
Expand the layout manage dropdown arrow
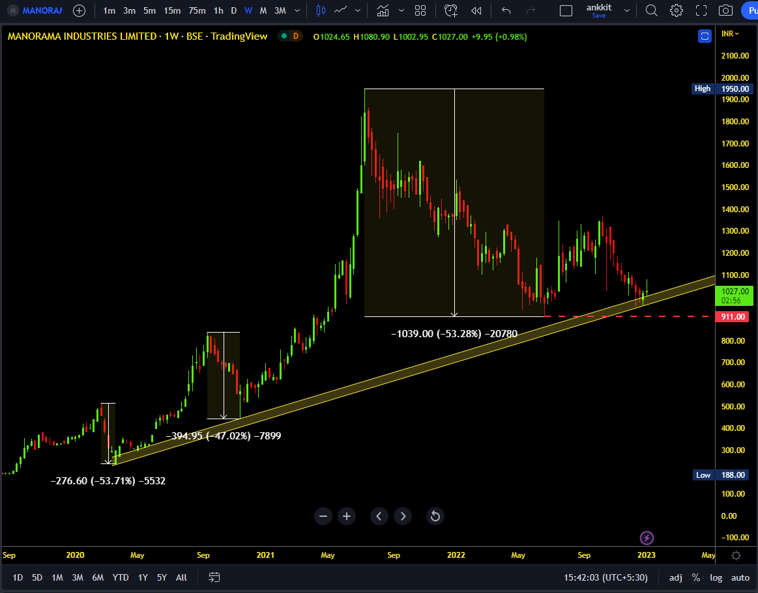627,10
